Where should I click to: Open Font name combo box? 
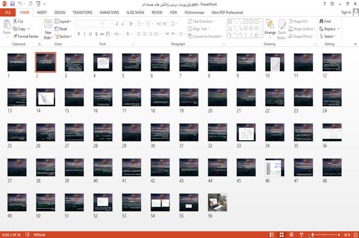tap(89, 23)
